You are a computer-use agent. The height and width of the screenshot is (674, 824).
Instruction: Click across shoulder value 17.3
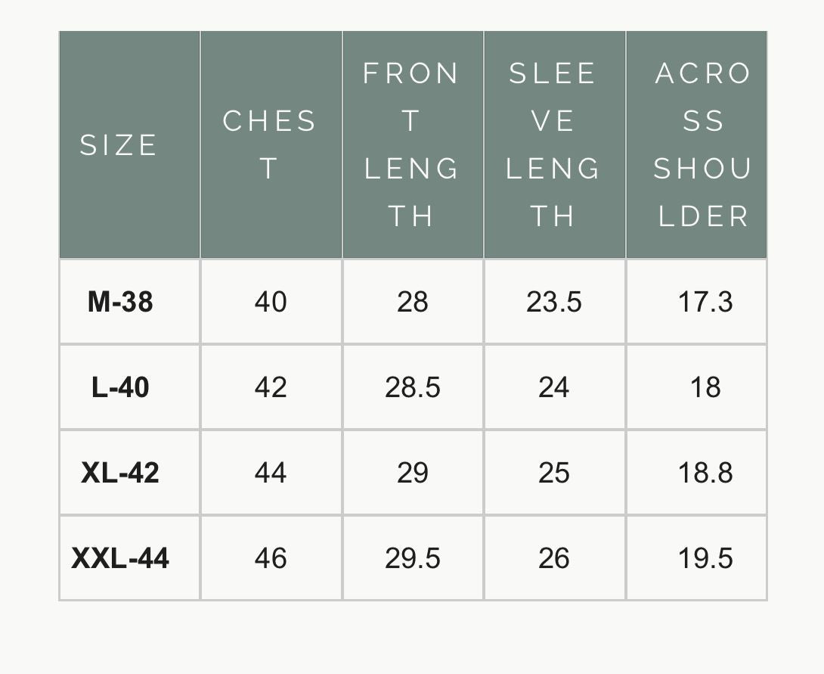click(705, 302)
